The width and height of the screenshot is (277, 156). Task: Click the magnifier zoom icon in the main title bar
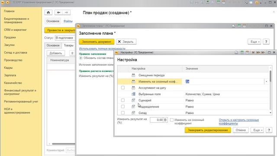pos(246,2)
